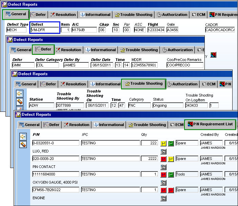The height and width of the screenshot is (206, 238).
Task: Click the MDDR field 123455678901
Action: [x=144, y=65]
